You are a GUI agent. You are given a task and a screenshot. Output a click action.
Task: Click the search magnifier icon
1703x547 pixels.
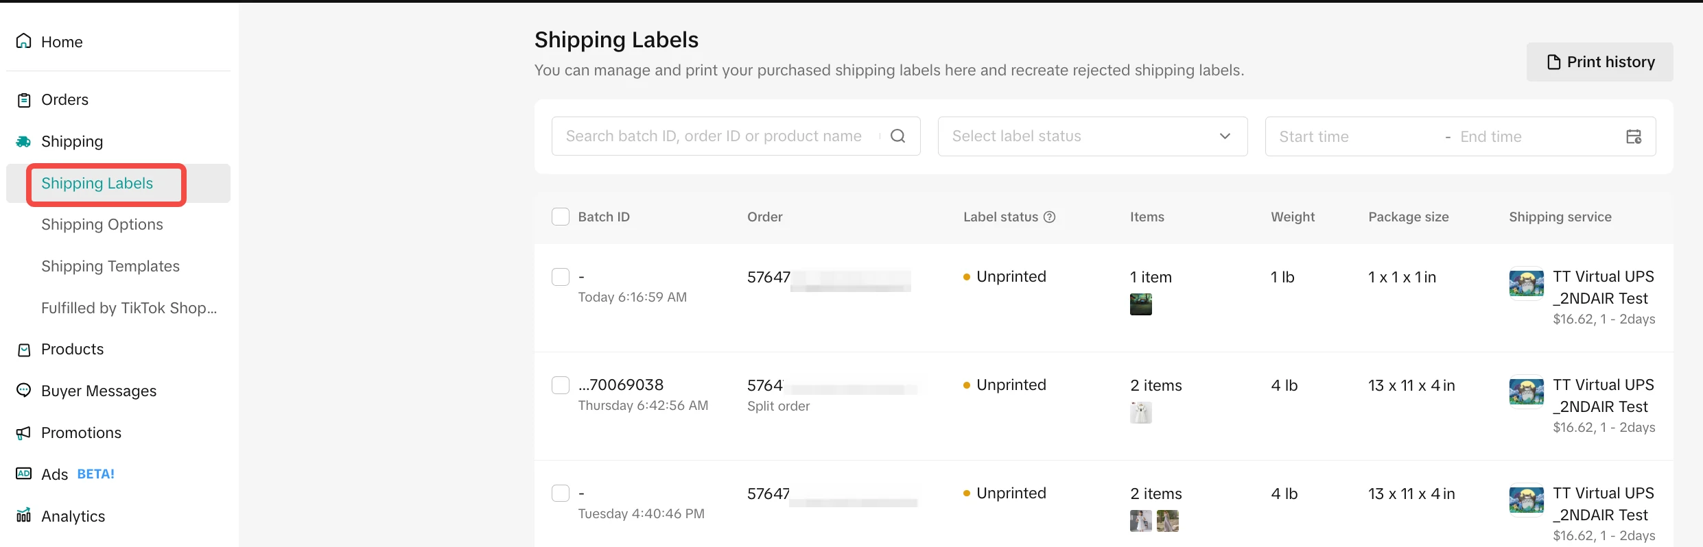click(897, 136)
